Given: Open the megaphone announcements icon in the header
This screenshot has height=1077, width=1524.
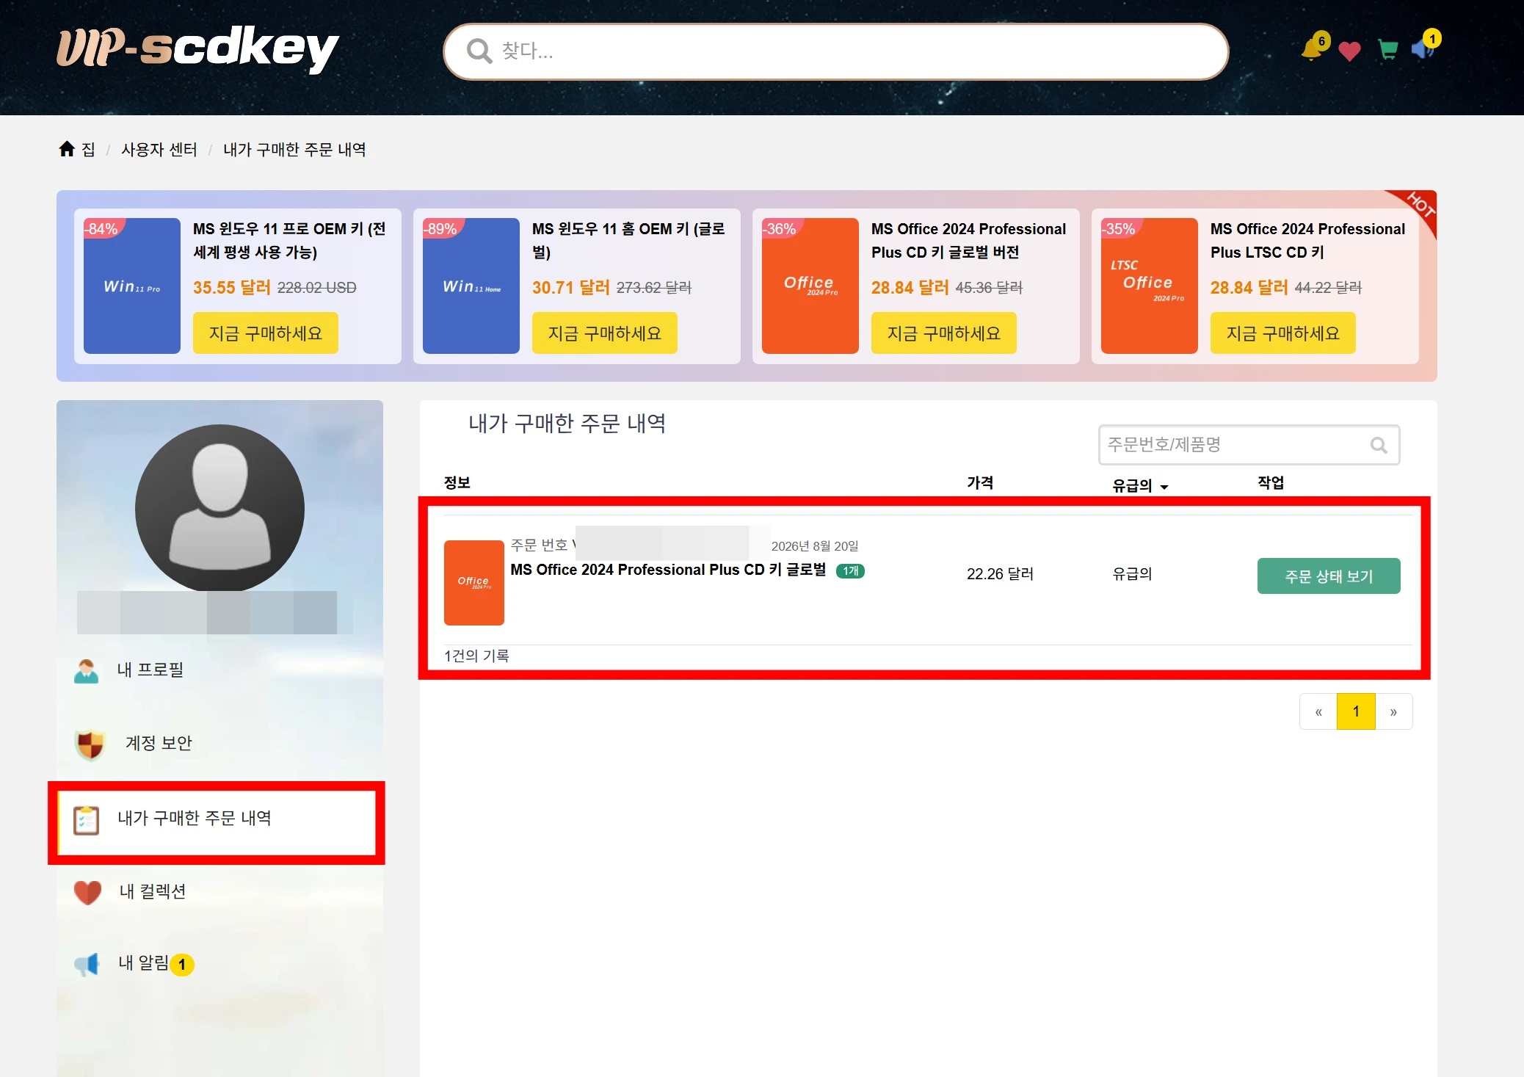Looking at the screenshot, I should click(x=1422, y=49).
